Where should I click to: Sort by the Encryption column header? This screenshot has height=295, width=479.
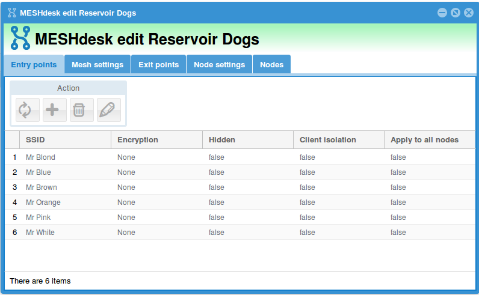pyautogui.click(x=156, y=140)
